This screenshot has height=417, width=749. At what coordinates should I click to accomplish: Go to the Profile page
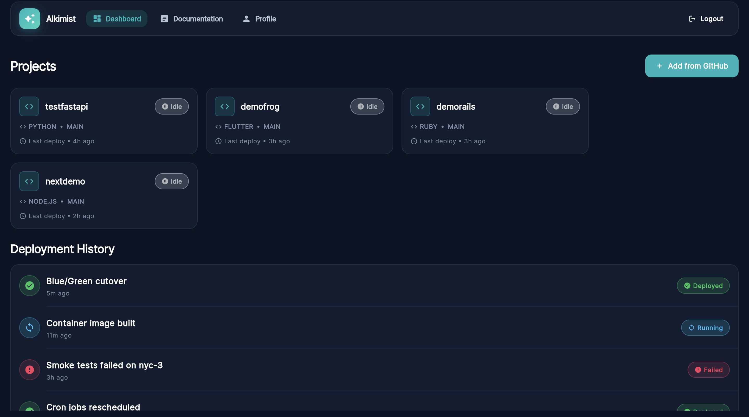259,19
